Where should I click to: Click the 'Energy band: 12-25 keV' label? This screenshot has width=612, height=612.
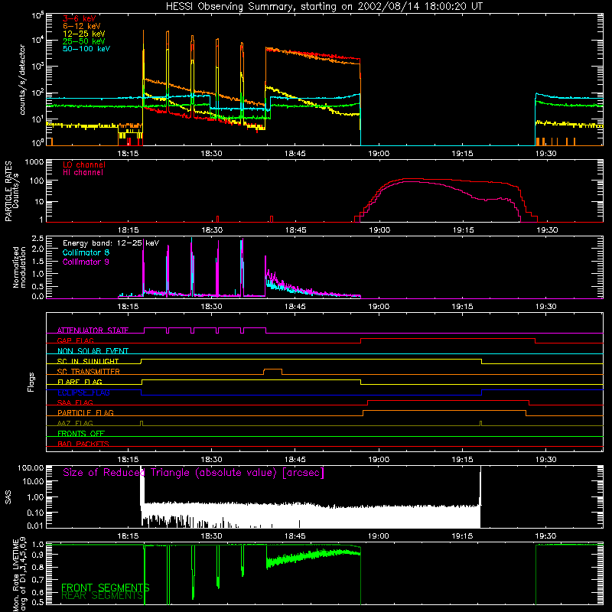click(x=111, y=243)
